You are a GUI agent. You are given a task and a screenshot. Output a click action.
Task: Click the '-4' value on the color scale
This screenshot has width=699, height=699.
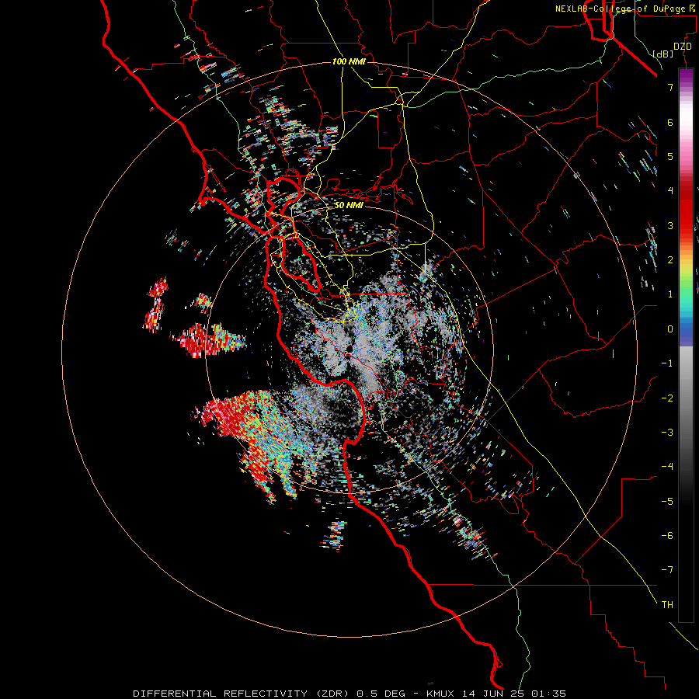pyautogui.click(x=667, y=467)
